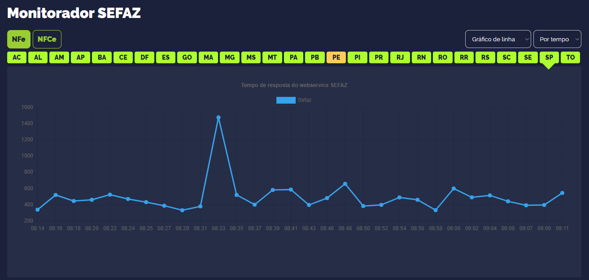
Task: Select the TO state tab
Action: (571, 57)
